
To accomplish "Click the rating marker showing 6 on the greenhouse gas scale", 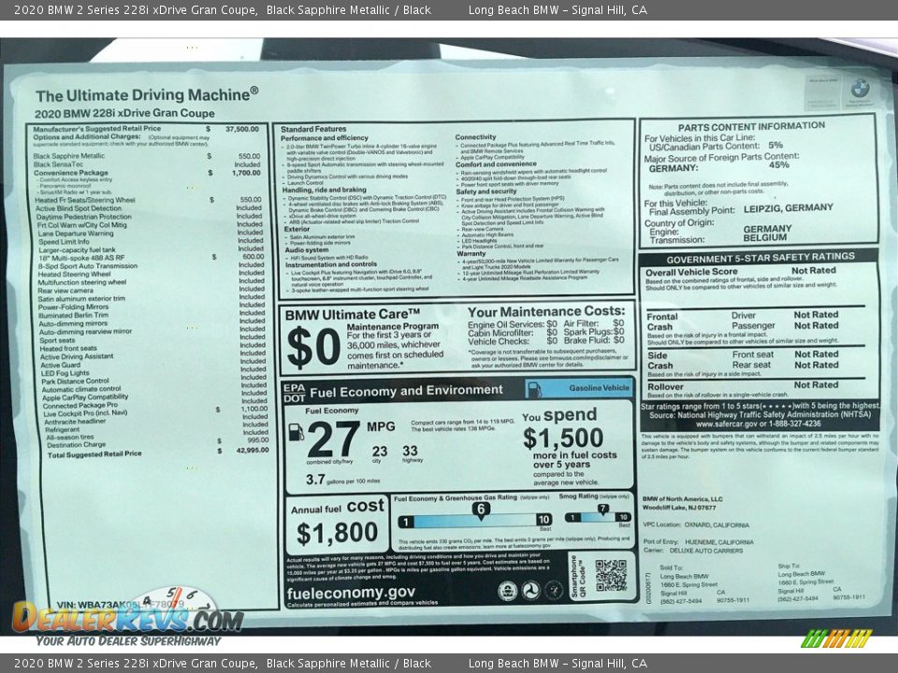I will tap(481, 509).
